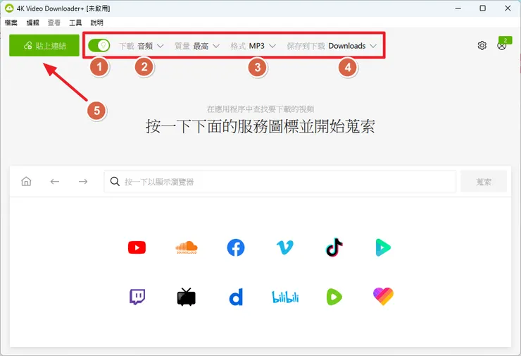521x356 pixels.
Task: Click the browser search input field
Action: tap(280, 181)
